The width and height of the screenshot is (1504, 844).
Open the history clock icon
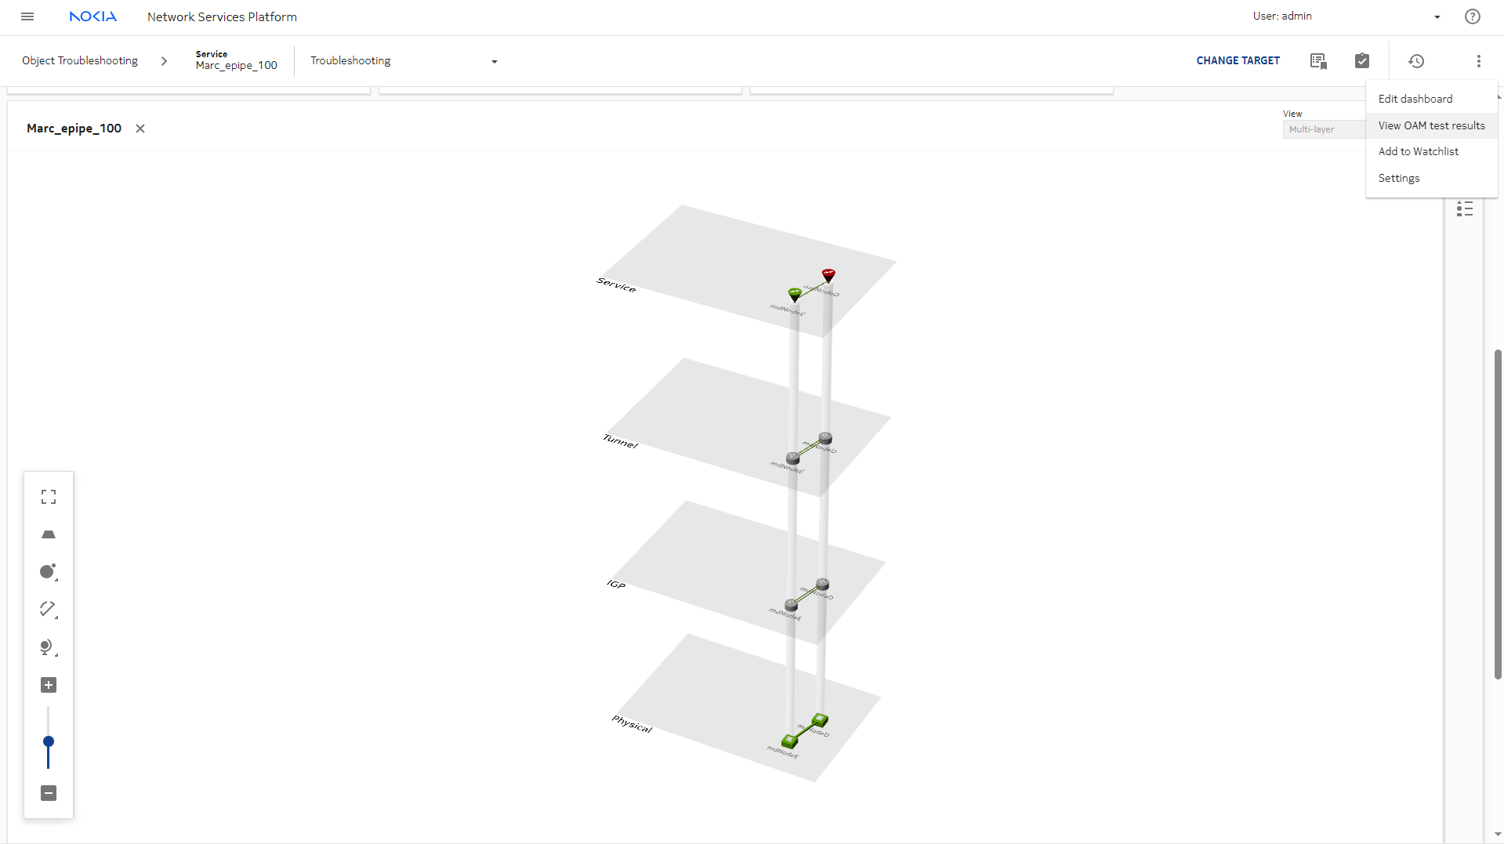(1415, 61)
